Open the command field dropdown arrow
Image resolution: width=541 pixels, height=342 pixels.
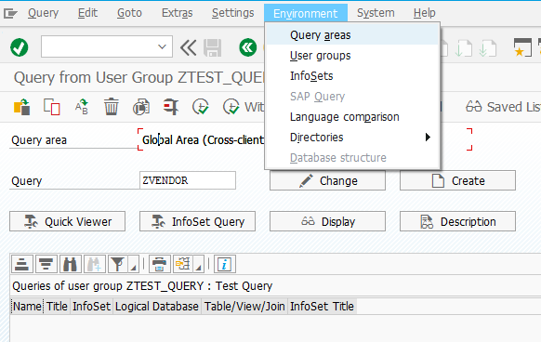click(162, 46)
